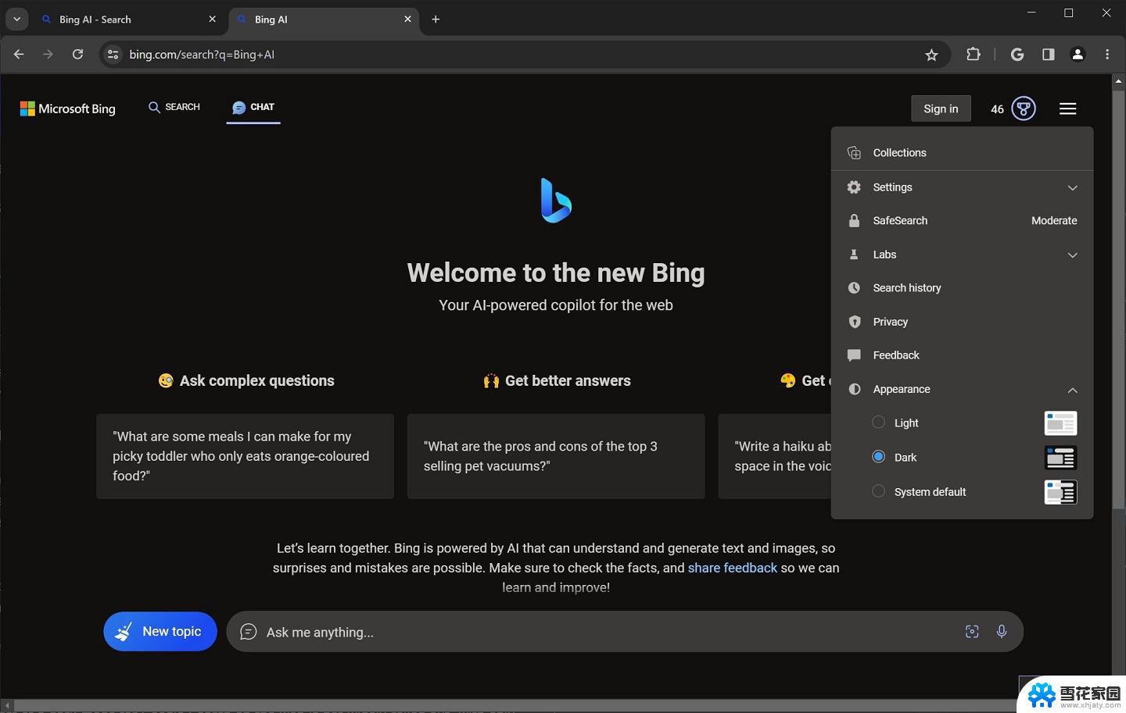The width and height of the screenshot is (1126, 713).
Task: Click the Privacy shield icon
Action: (854, 322)
